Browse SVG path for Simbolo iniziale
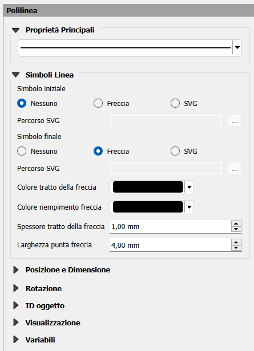The image size is (254, 351). point(235,121)
